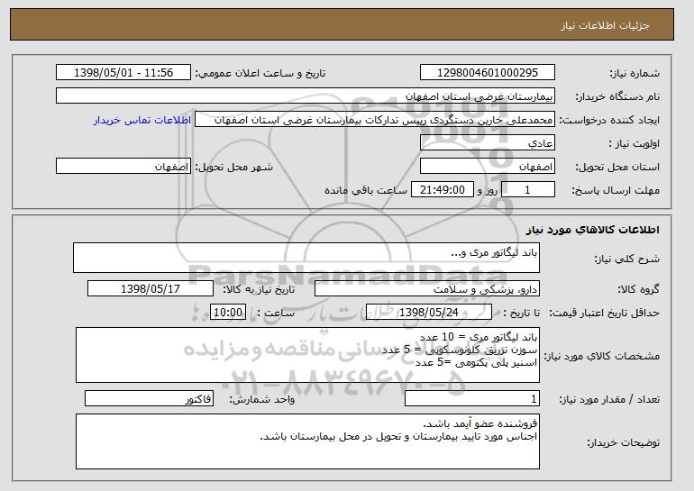Click the شماره نیاز field 1298004601000295
The height and width of the screenshot is (491, 694).
tap(488, 73)
